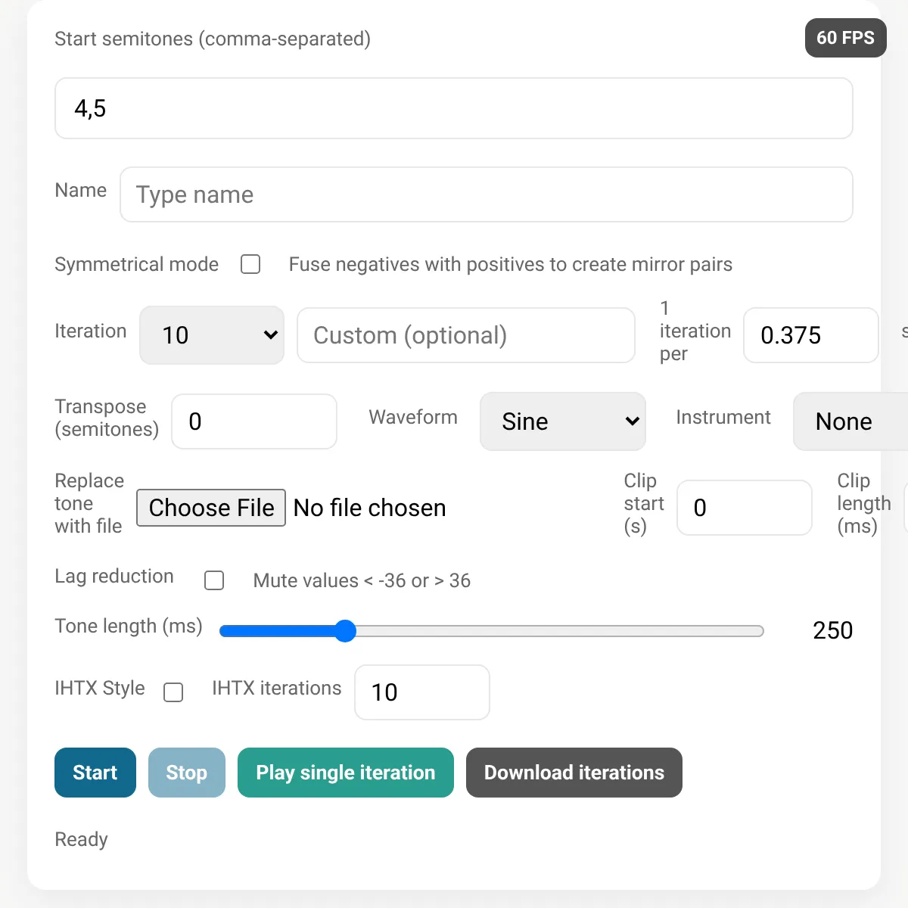Select the 0.375 iteration duration field

click(x=811, y=335)
